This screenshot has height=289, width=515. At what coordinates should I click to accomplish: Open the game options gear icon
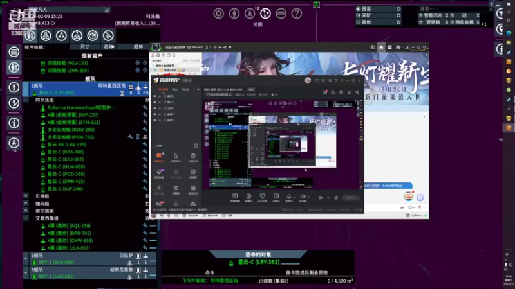pos(218,13)
